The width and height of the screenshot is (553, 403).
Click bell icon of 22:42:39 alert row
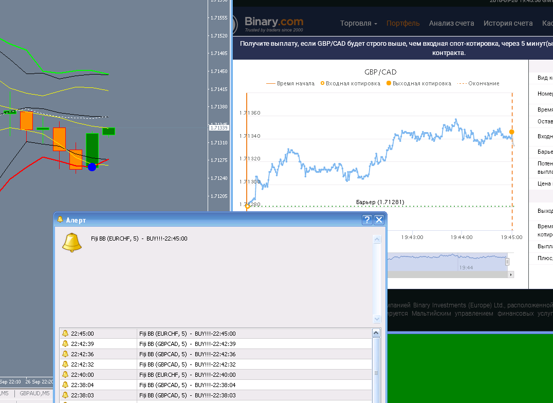tap(65, 343)
